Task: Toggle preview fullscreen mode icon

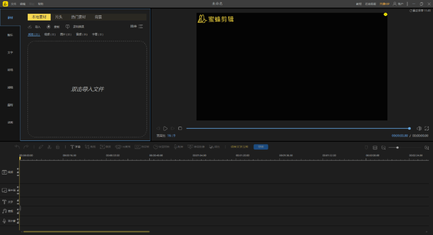Action: pos(427,128)
